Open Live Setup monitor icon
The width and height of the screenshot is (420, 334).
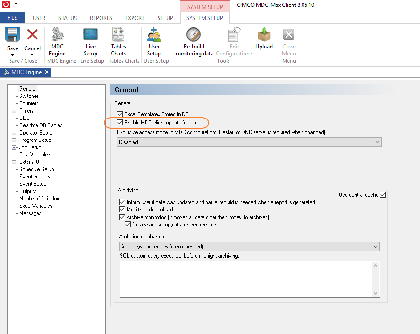[x=90, y=35]
